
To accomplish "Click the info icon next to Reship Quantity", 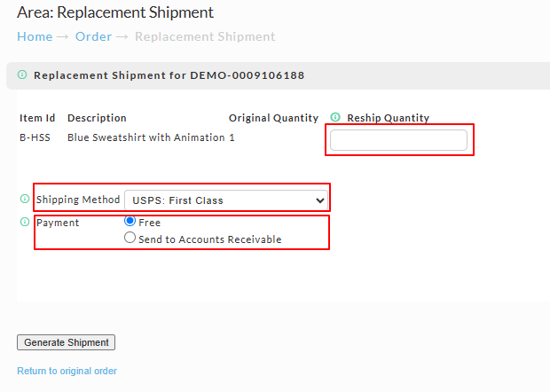I will [x=335, y=117].
